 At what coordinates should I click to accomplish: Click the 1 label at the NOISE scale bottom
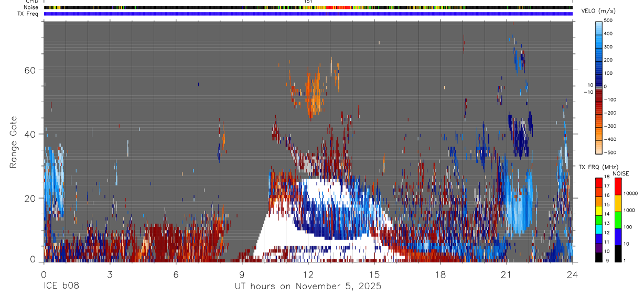tap(624, 260)
